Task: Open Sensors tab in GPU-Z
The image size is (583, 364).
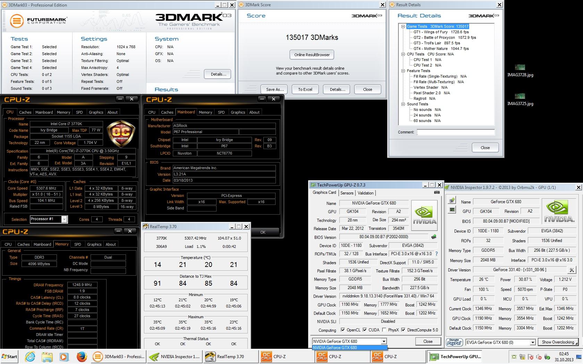Action: click(x=347, y=193)
